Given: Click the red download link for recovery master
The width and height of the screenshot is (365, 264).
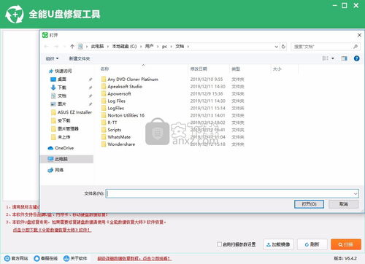Looking at the screenshot, I should [52, 230].
